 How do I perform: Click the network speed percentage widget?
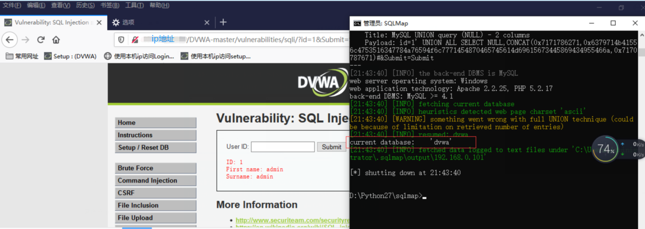[x=605, y=149]
